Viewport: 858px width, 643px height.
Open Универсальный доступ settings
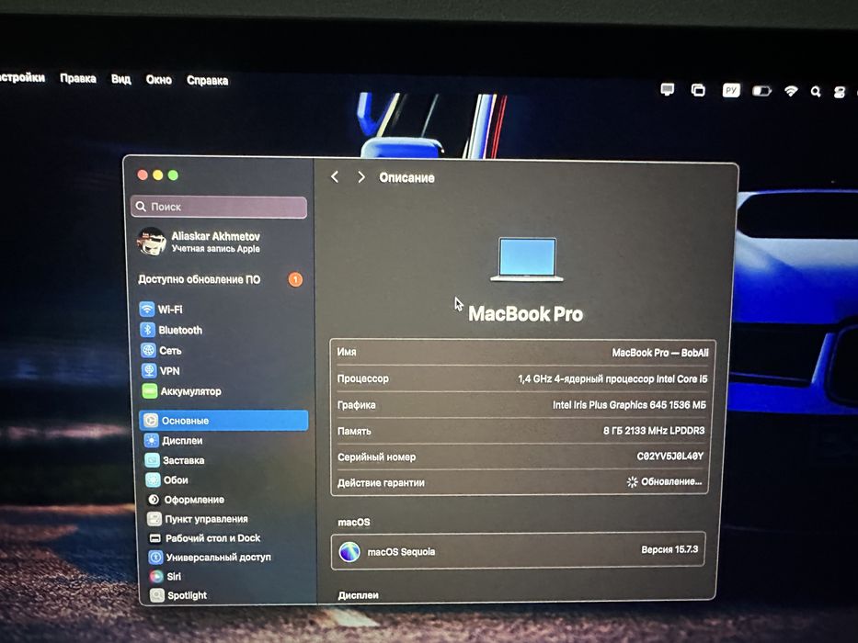[210, 558]
